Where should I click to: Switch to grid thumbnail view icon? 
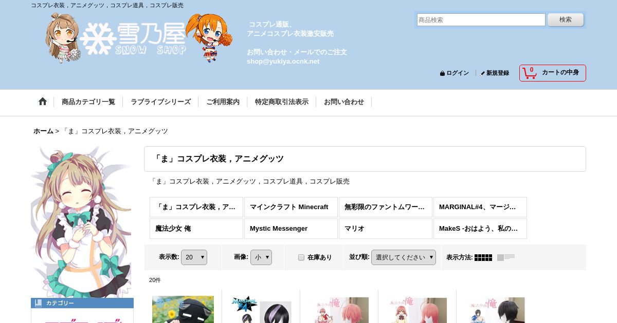pyautogui.click(x=483, y=257)
